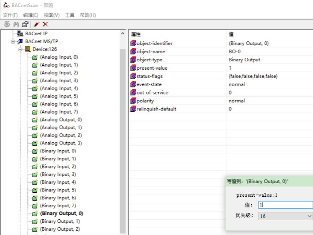Click the Device:126 icon in tree
The width and height of the screenshot is (313, 235).
28,49
